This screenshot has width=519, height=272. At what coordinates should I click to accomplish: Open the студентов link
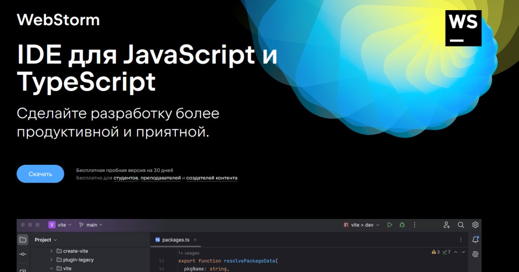(x=126, y=178)
